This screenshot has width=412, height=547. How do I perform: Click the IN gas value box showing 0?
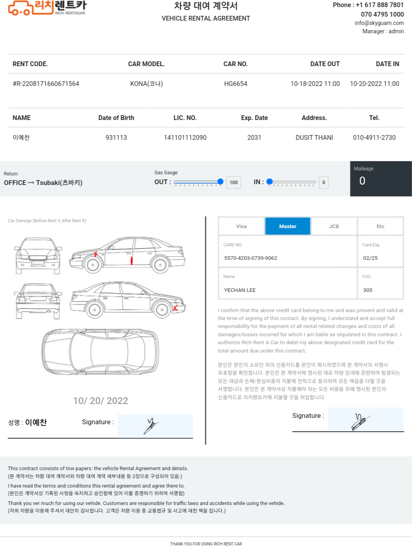(x=324, y=183)
